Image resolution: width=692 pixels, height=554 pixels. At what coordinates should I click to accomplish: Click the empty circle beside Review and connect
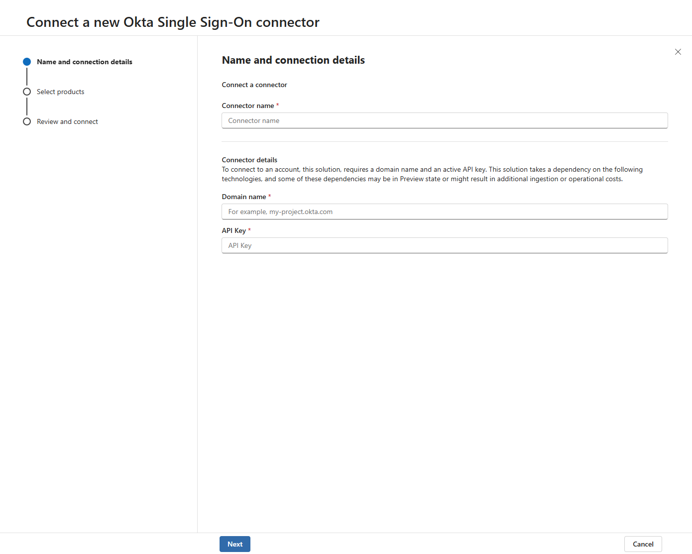click(x=27, y=121)
